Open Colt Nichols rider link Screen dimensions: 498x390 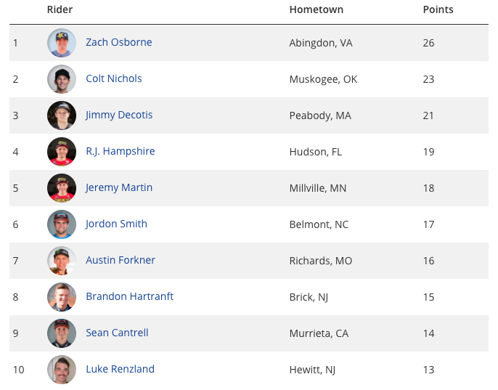[114, 78]
